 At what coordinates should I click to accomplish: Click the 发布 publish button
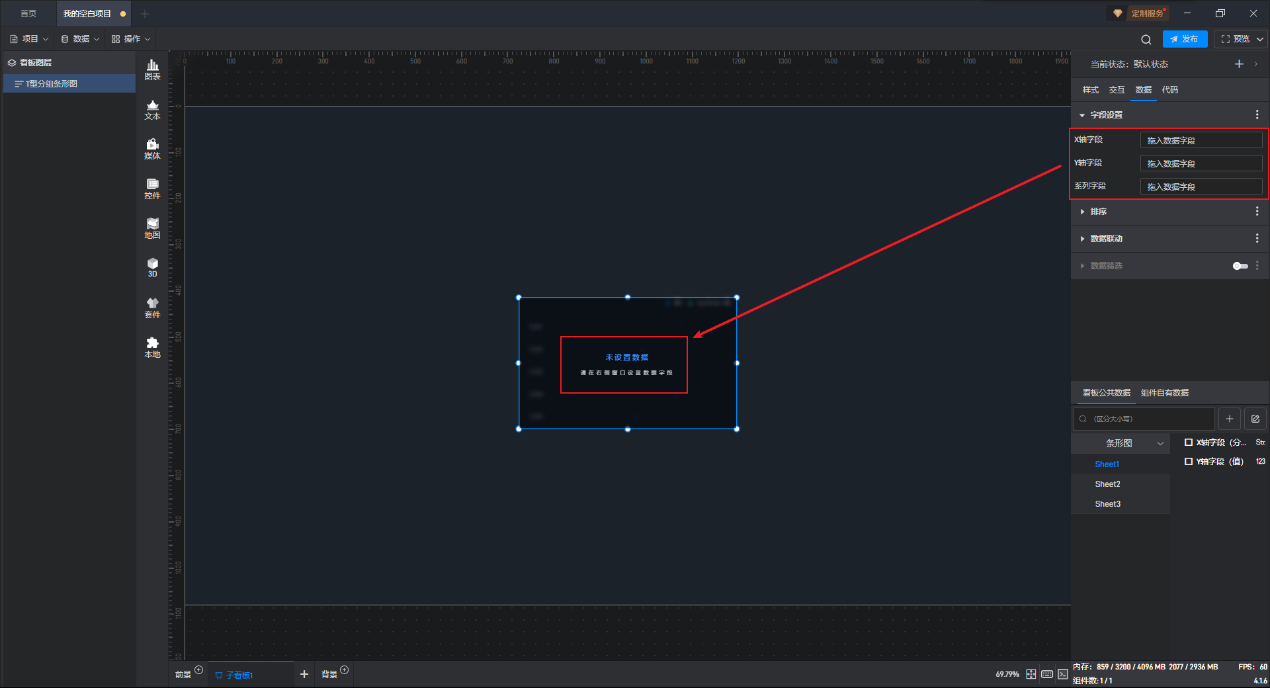(x=1185, y=39)
